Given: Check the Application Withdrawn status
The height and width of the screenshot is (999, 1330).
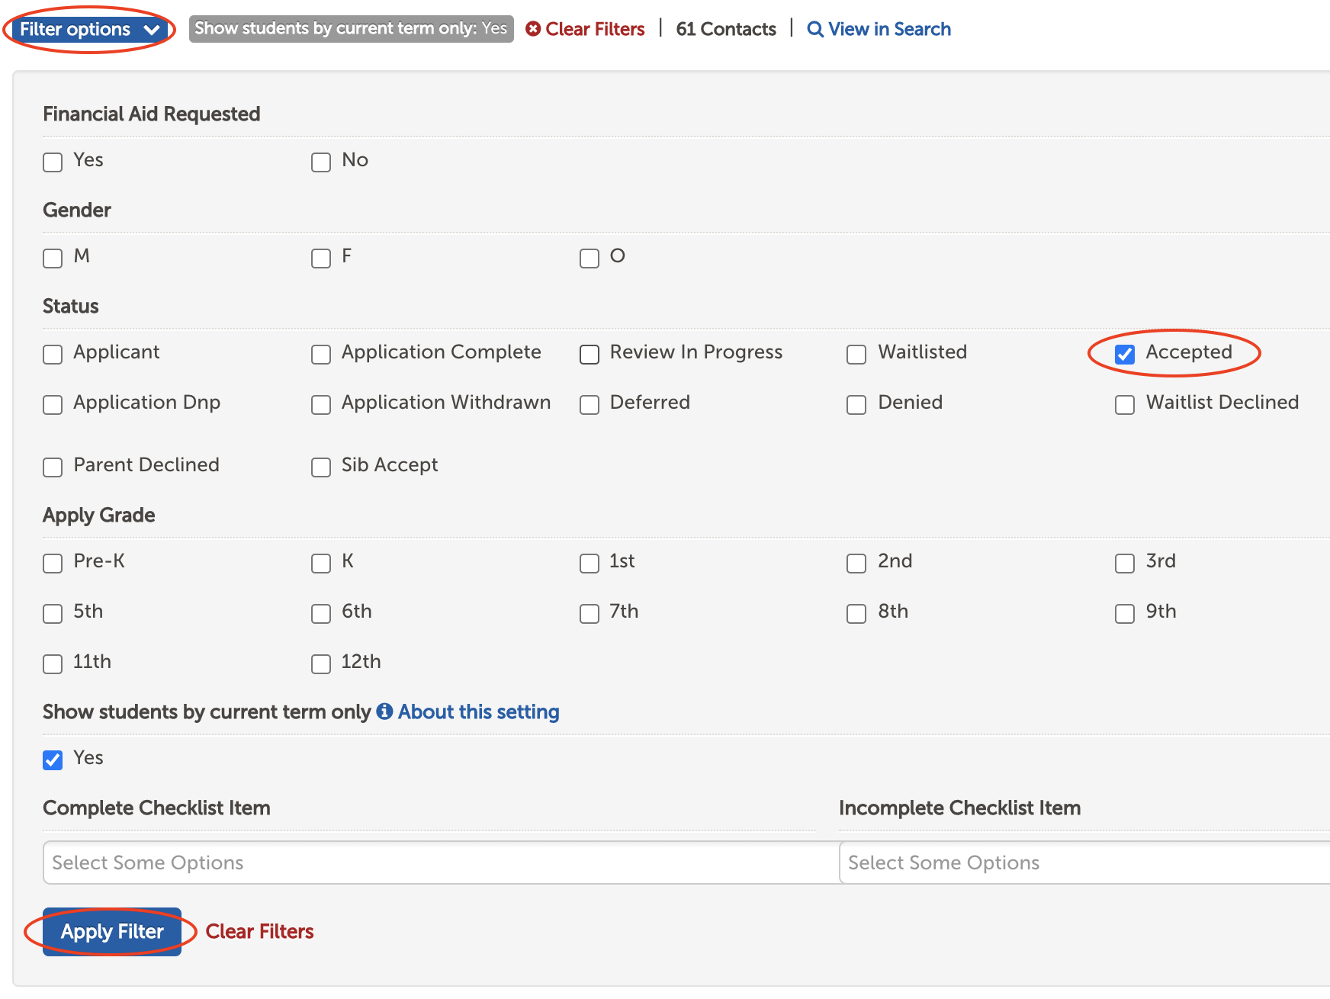Looking at the screenshot, I should pyautogui.click(x=321, y=404).
